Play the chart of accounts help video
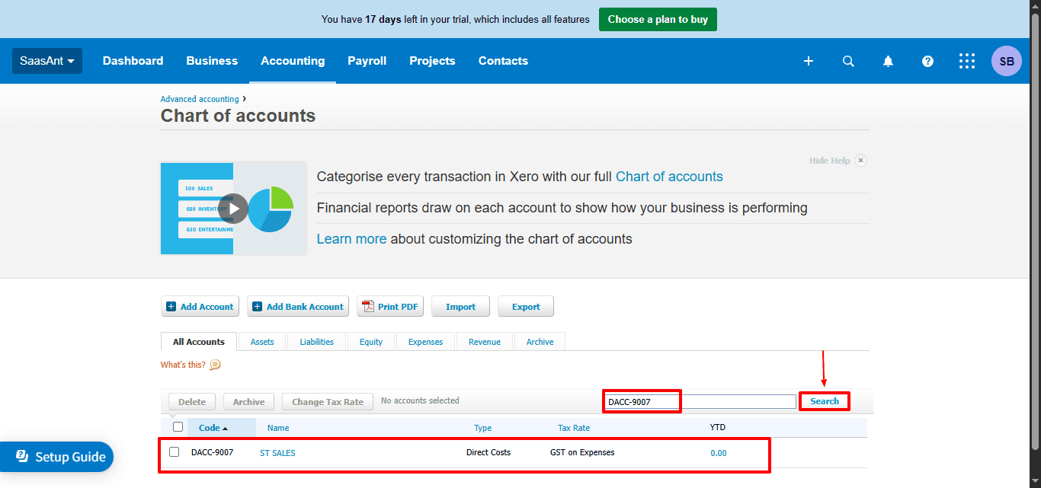 pyautogui.click(x=233, y=209)
